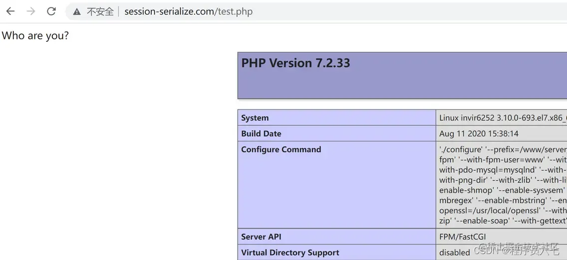The height and width of the screenshot is (260, 567).
Task: Click the not-secure warning triangle icon
Action: (x=77, y=11)
